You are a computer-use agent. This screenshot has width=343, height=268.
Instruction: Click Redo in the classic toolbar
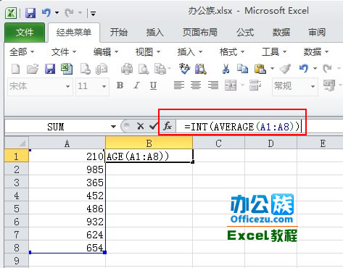tap(327, 69)
